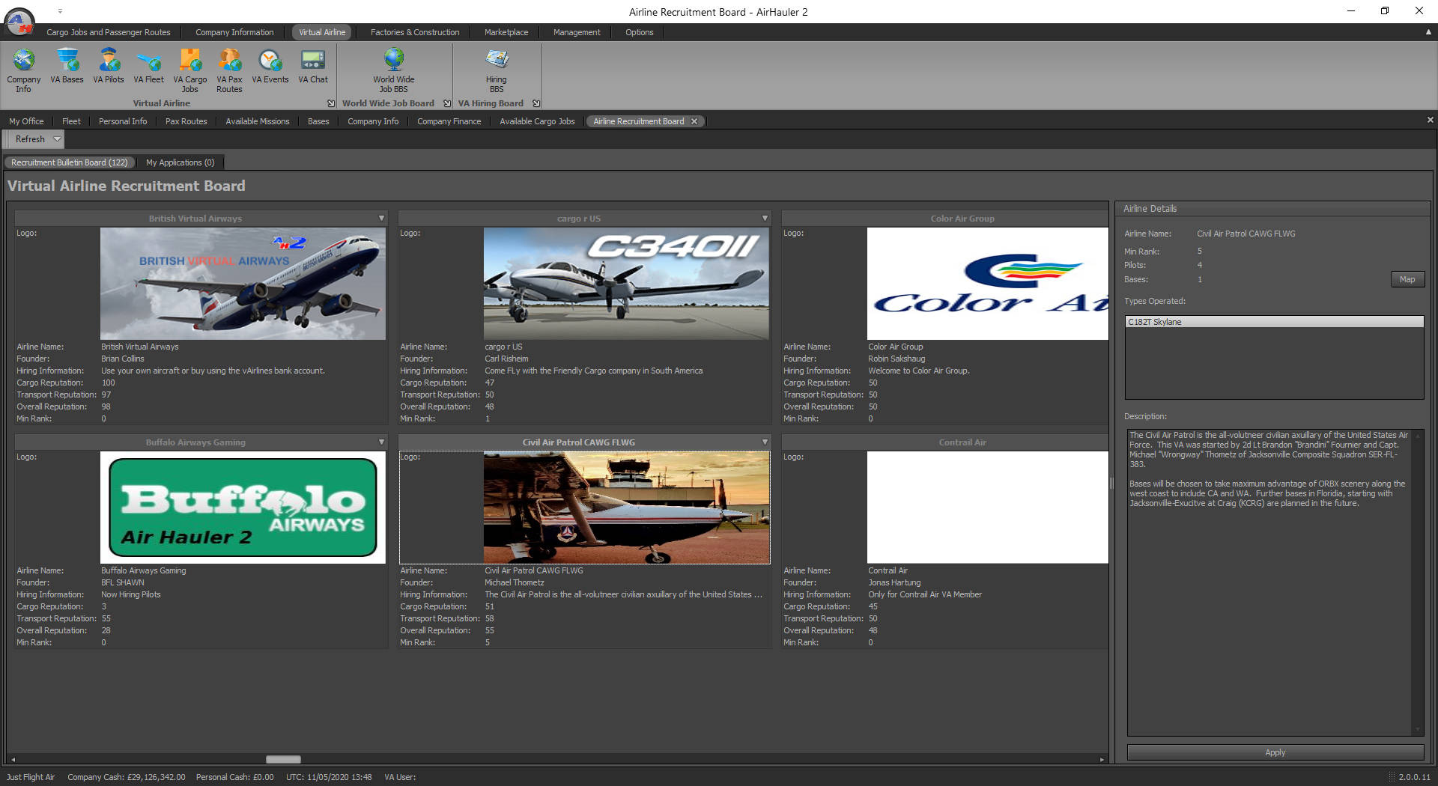Open the Refresh button dropdown arrow
This screenshot has height=786, width=1438.
click(57, 139)
